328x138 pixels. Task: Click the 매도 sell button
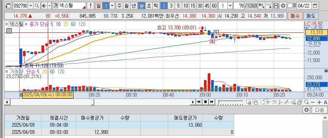click(311, 16)
